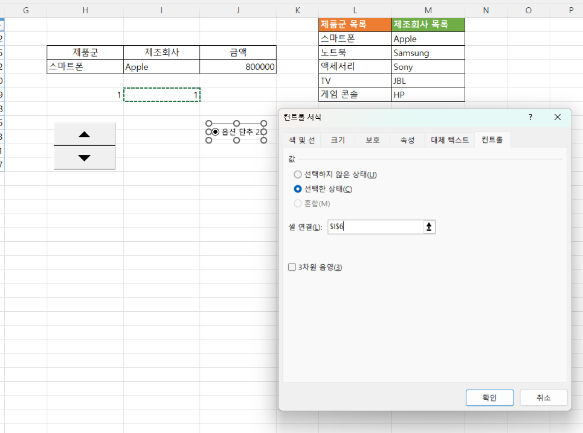Click the 제품군 header cell
The width and height of the screenshot is (583, 433).
tap(85, 52)
